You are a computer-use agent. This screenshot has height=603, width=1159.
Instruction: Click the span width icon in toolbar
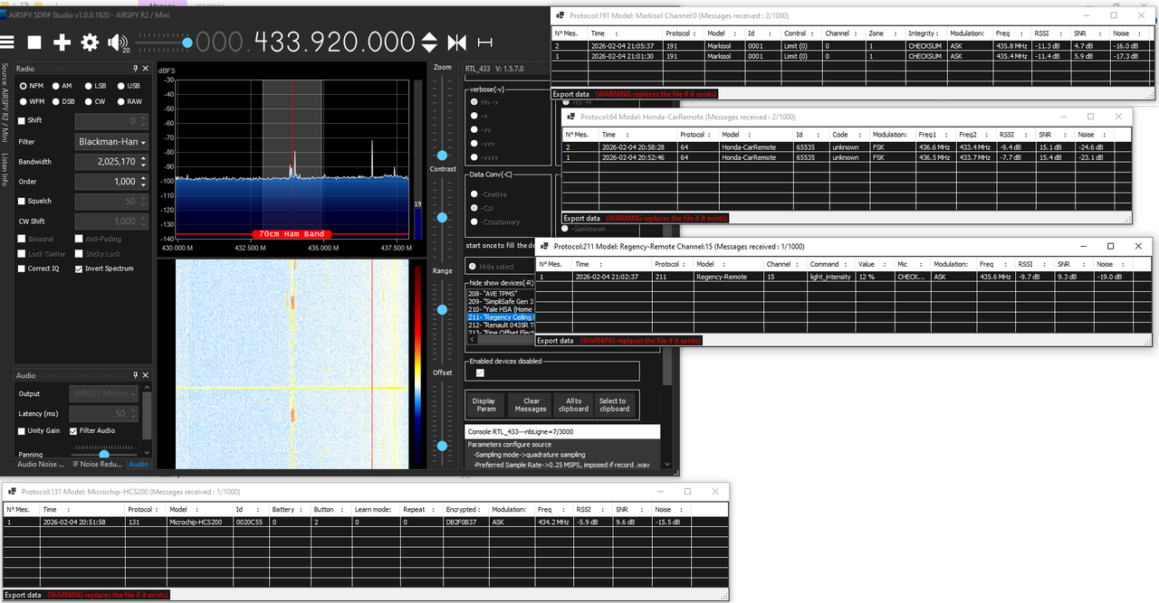click(x=485, y=42)
